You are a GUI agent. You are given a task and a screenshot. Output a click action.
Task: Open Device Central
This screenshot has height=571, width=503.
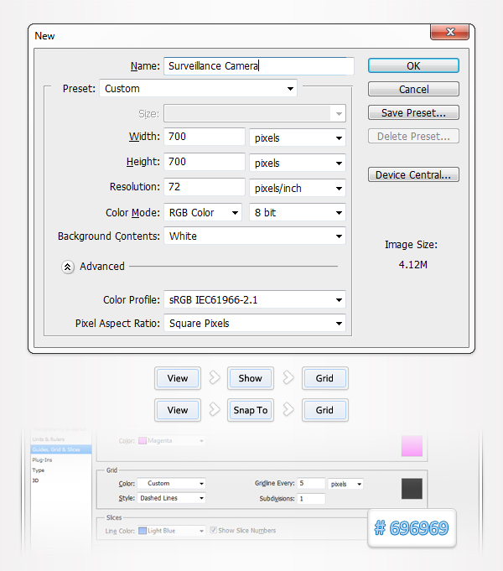click(412, 175)
